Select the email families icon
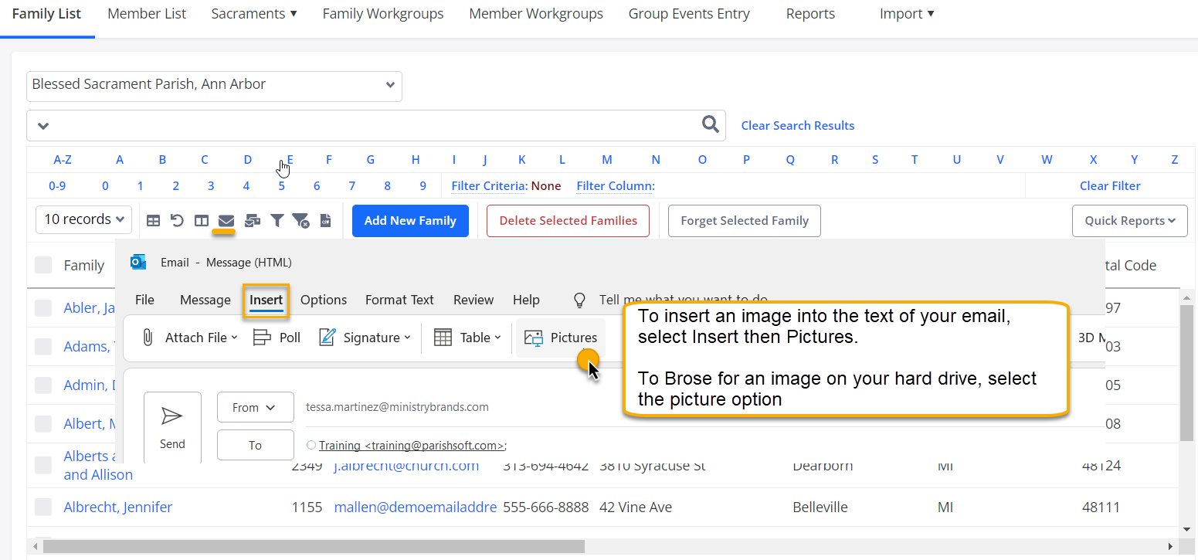This screenshot has width=1198, height=560. pyautogui.click(x=224, y=220)
